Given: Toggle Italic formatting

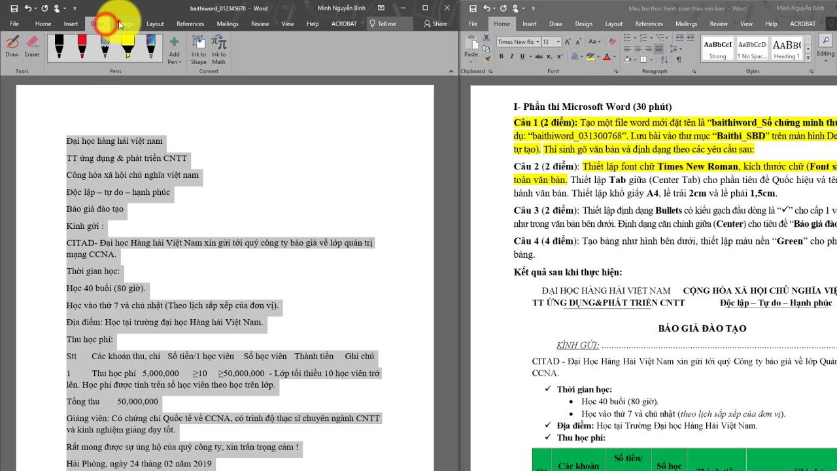Looking at the screenshot, I should [511, 56].
